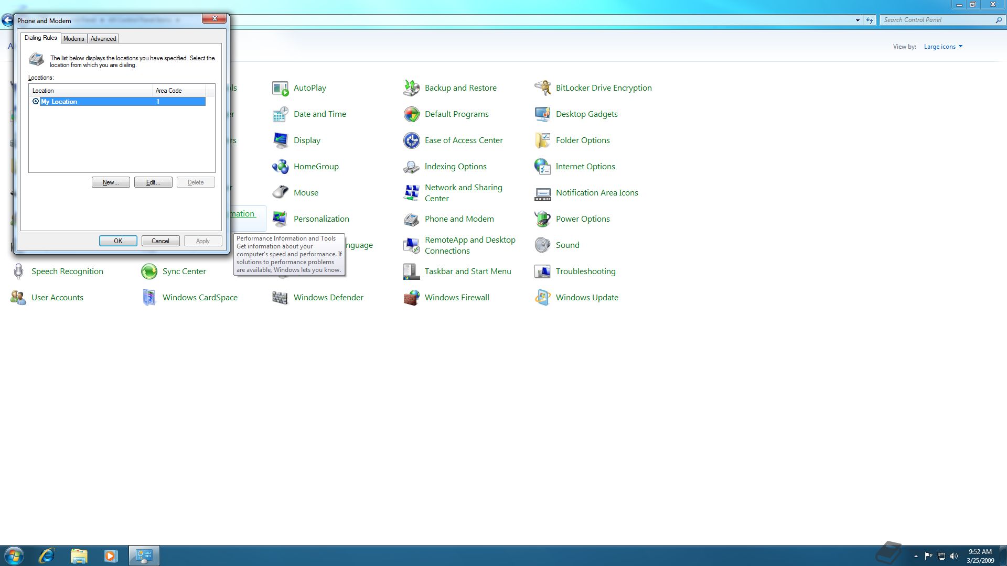Open the Sound icon
The width and height of the screenshot is (1007, 566).
click(x=542, y=245)
